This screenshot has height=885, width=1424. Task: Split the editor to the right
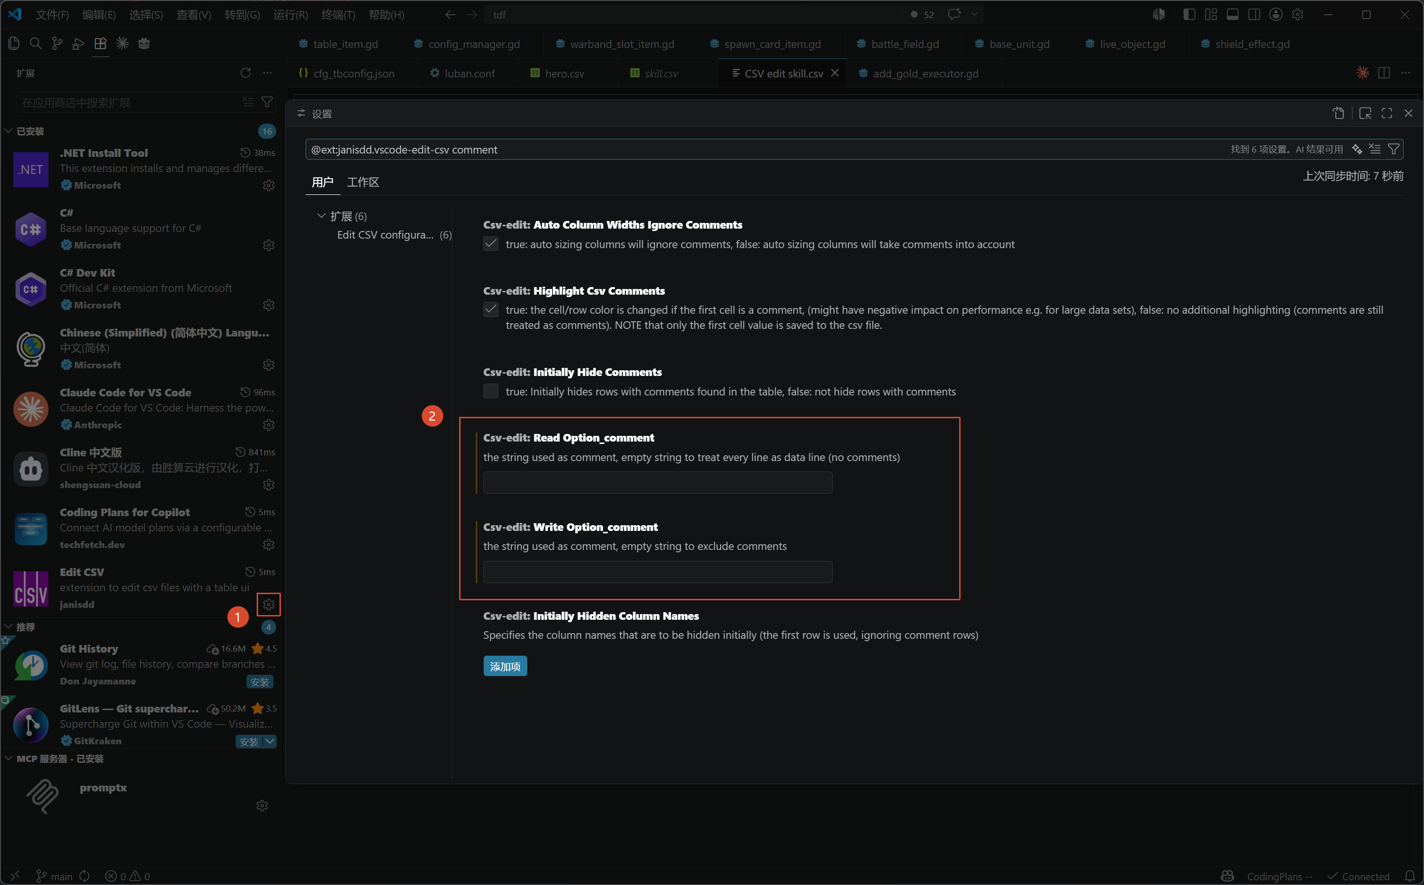1384,73
